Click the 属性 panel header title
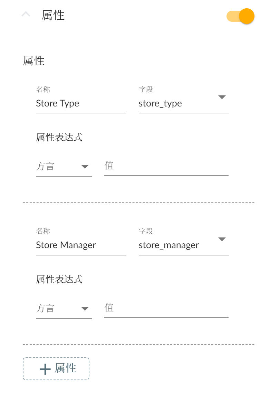 [53, 15]
